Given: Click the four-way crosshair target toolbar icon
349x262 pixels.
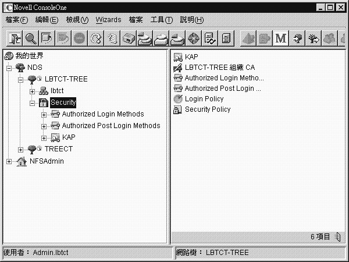Looking at the screenshot, I should [x=194, y=38].
